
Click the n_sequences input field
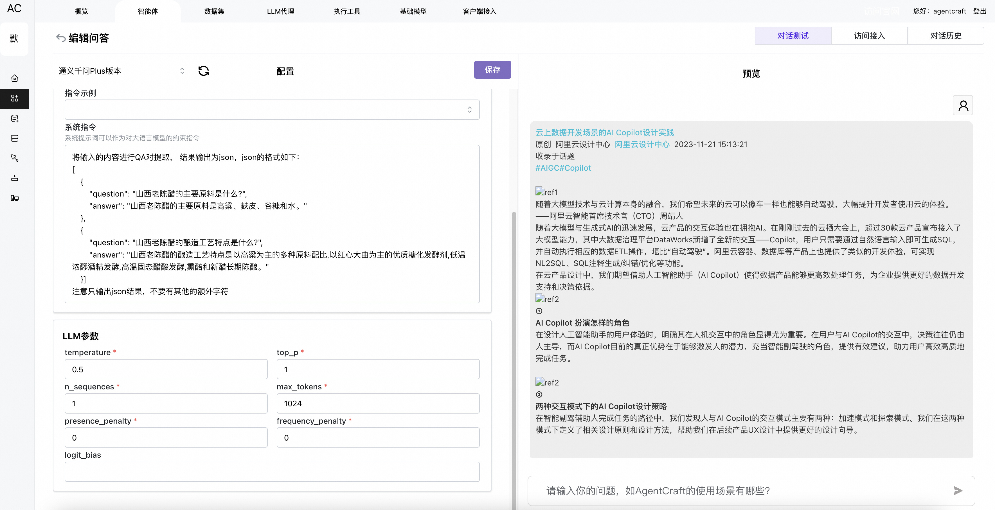click(166, 403)
